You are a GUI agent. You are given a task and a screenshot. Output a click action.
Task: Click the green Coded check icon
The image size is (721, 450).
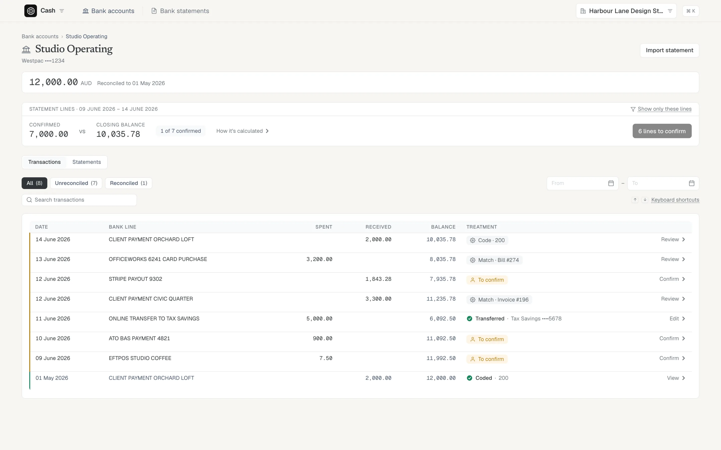(x=470, y=378)
